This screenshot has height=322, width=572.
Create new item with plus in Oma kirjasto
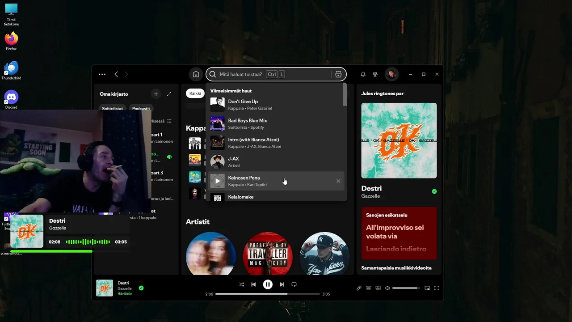(x=156, y=94)
